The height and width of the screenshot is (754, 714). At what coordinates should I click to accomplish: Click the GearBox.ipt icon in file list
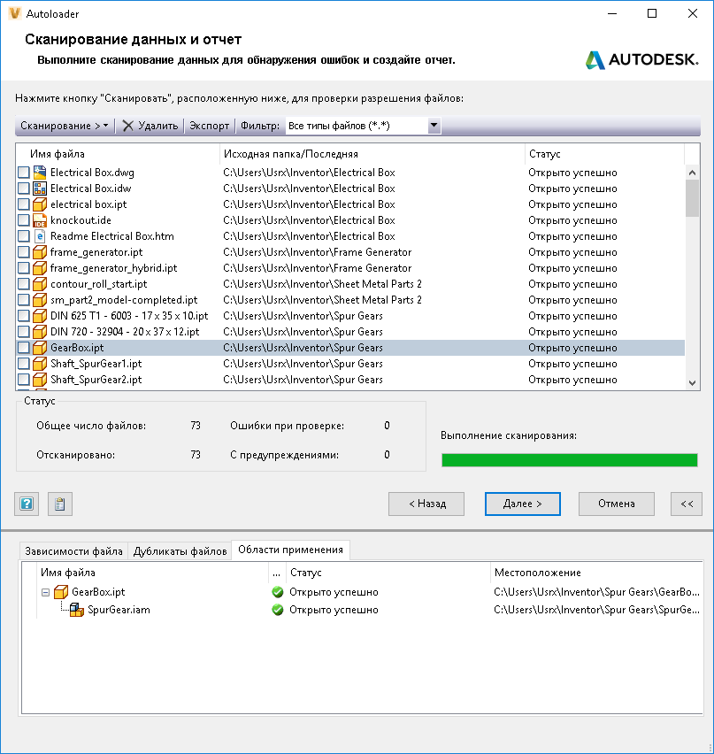pos(40,347)
